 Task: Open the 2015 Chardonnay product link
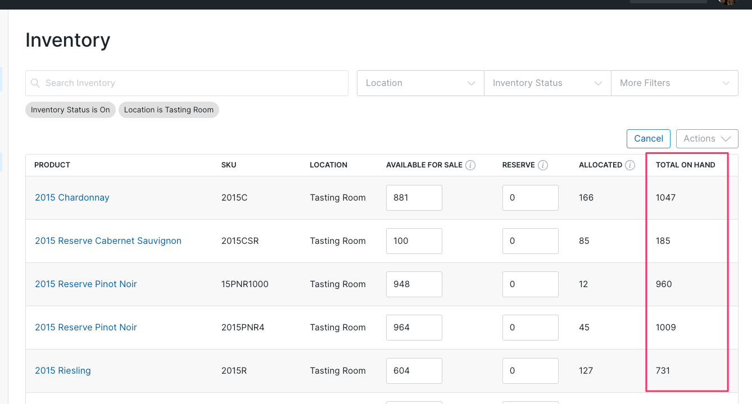[x=72, y=197]
